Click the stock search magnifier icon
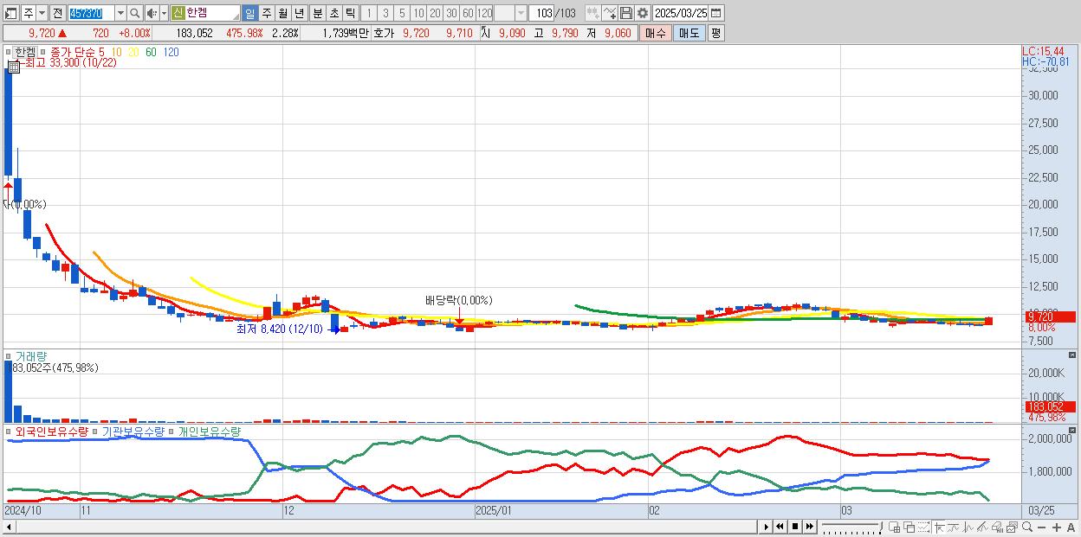The image size is (1081, 537). [x=135, y=13]
